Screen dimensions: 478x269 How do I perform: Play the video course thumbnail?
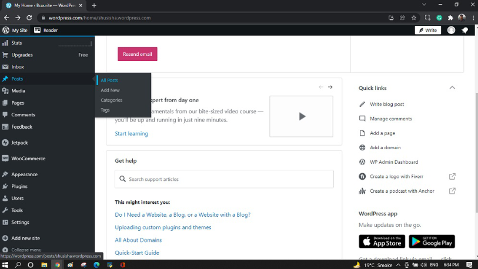pyautogui.click(x=301, y=116)
